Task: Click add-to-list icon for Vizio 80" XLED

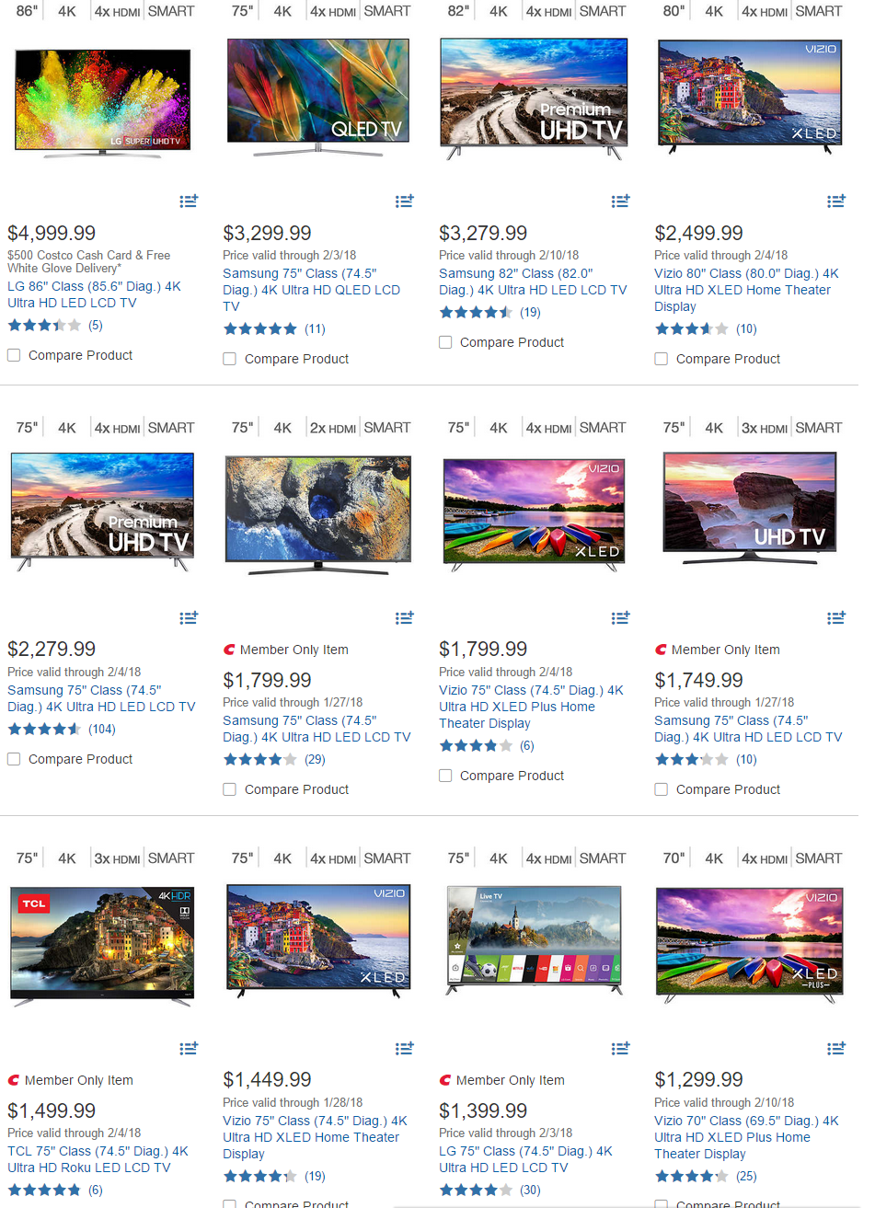Action: (x=836, y=201)
